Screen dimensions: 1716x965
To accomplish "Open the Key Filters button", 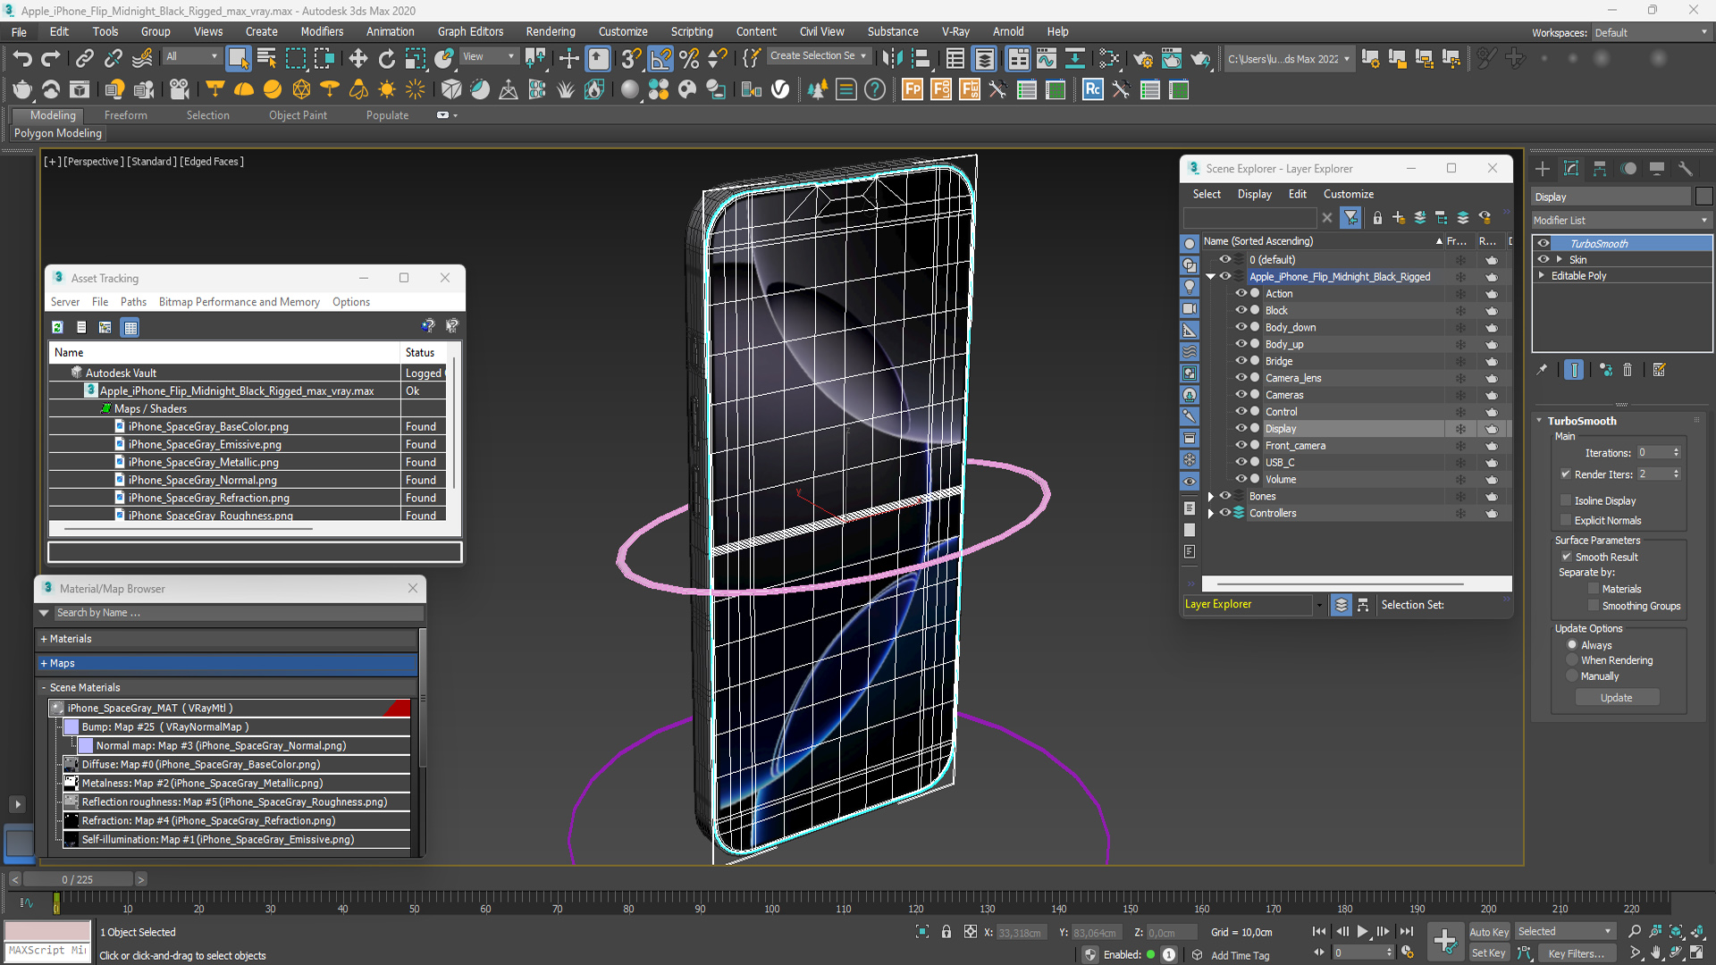I will coord(1577,953).
